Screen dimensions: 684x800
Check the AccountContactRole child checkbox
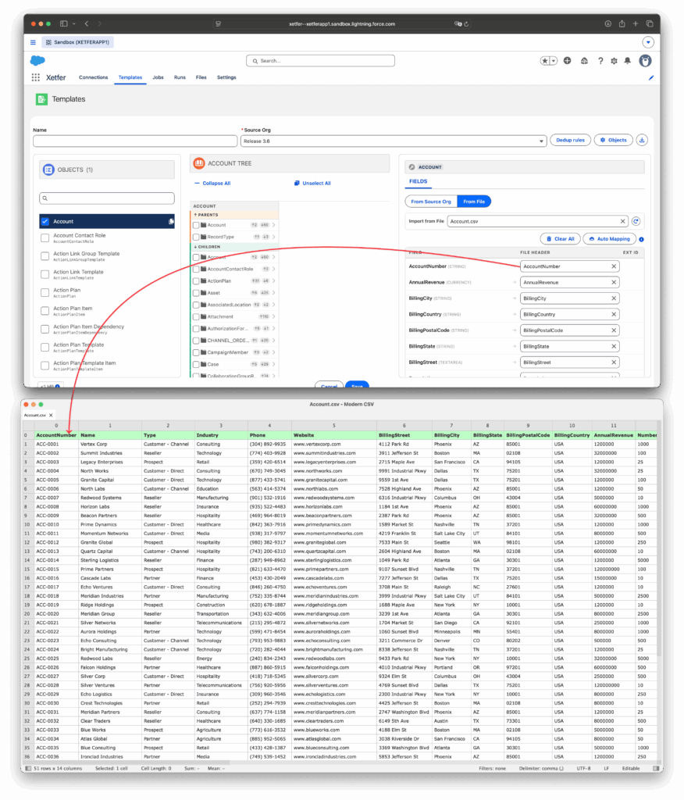[x=196, y=269]
